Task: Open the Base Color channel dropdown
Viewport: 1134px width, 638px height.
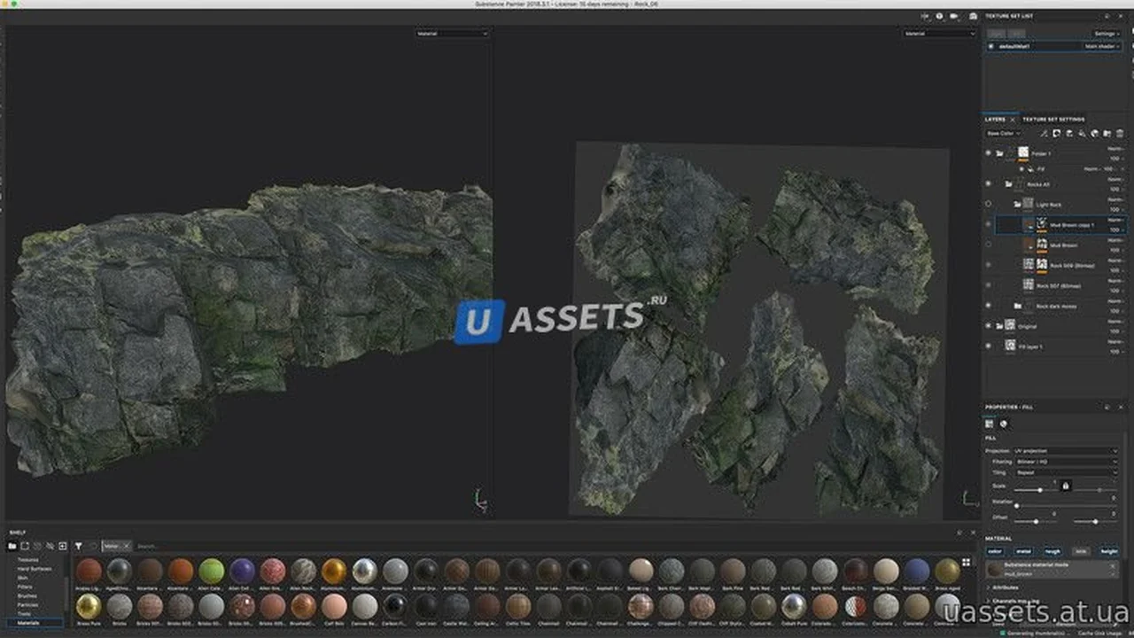Action: pos(1003,134)
